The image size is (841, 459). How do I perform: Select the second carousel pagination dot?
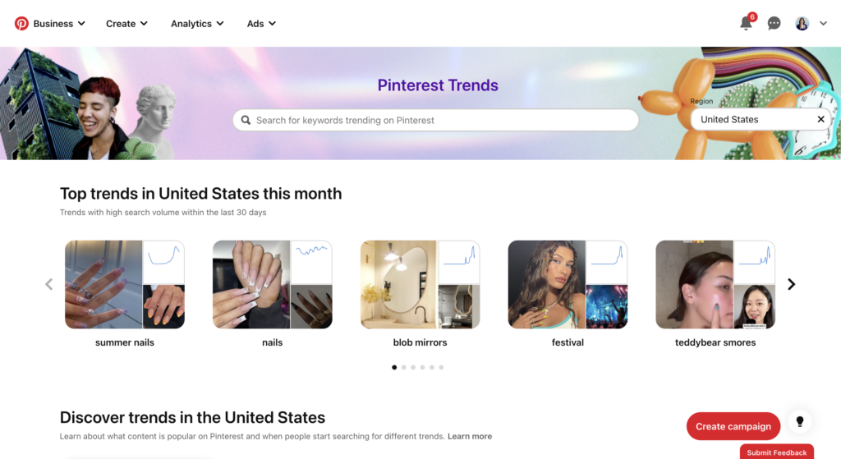tap(403, 367)
